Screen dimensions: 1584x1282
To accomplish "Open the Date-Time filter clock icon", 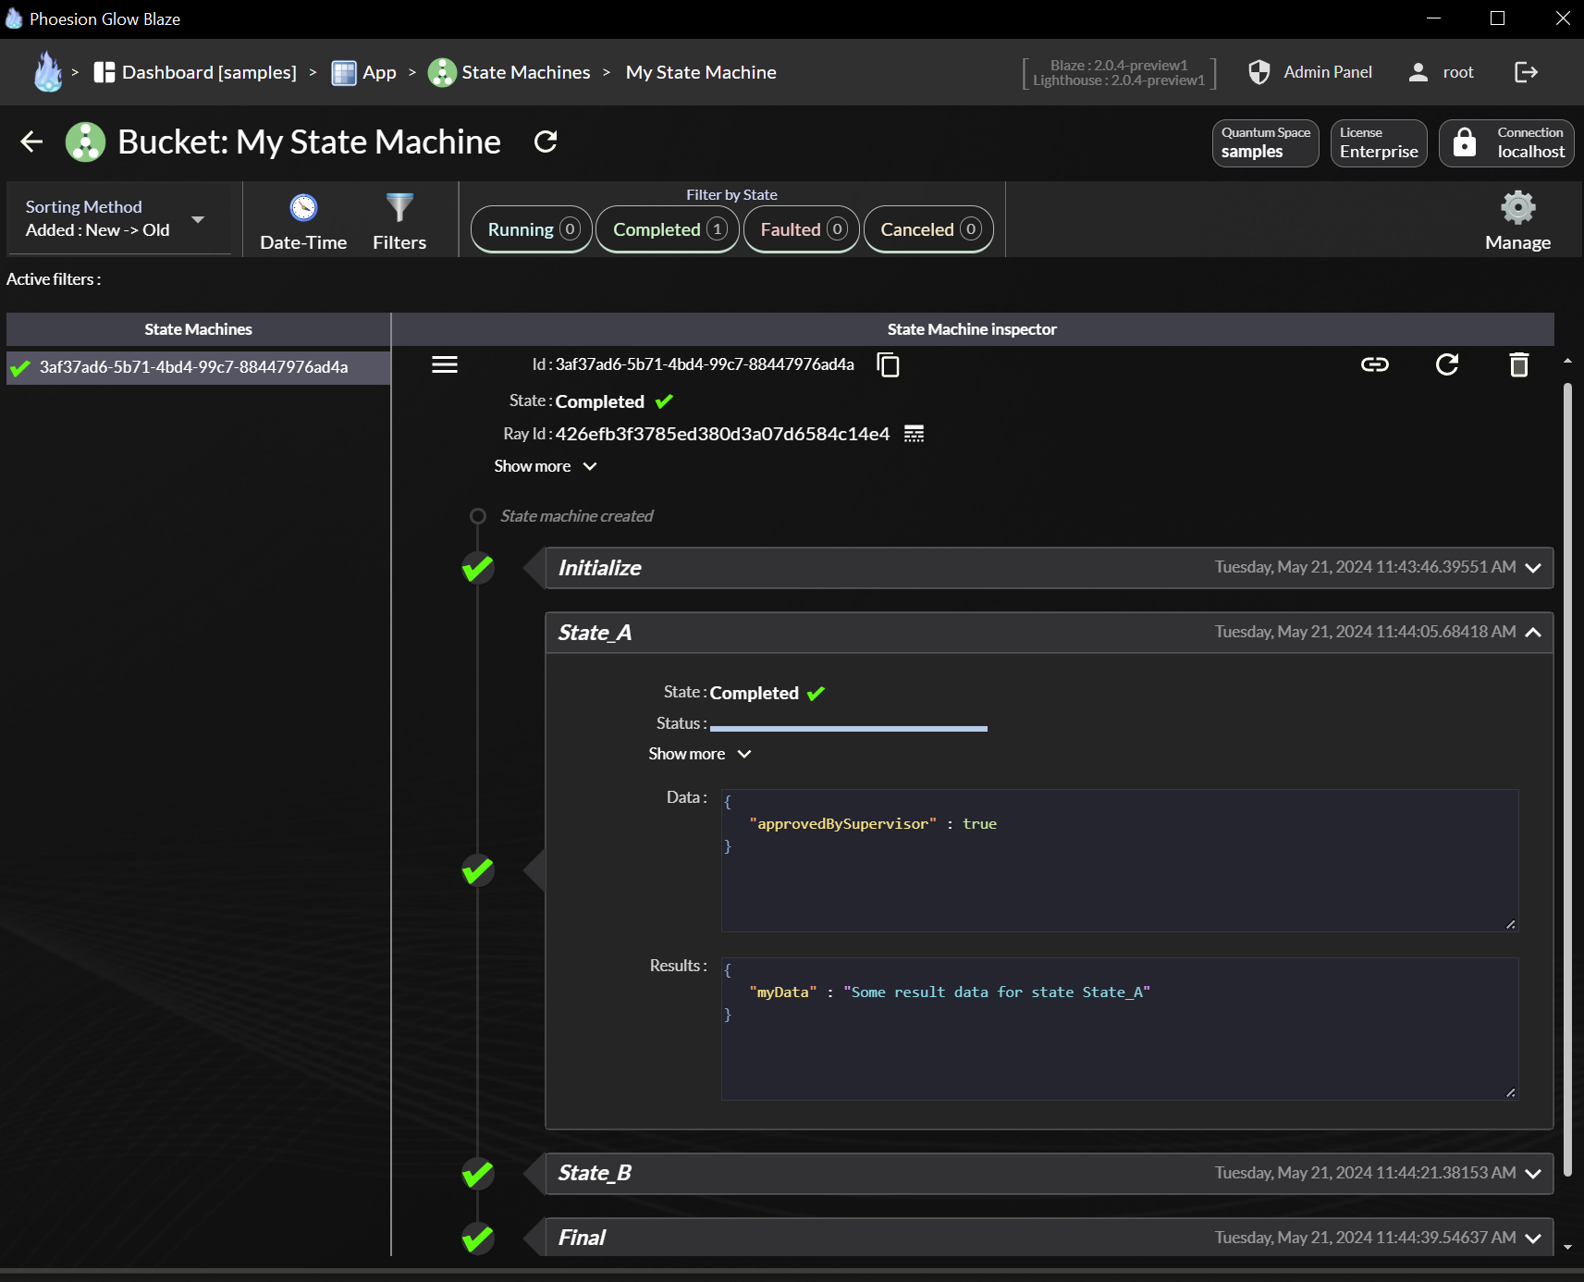I will click(303, 209).
